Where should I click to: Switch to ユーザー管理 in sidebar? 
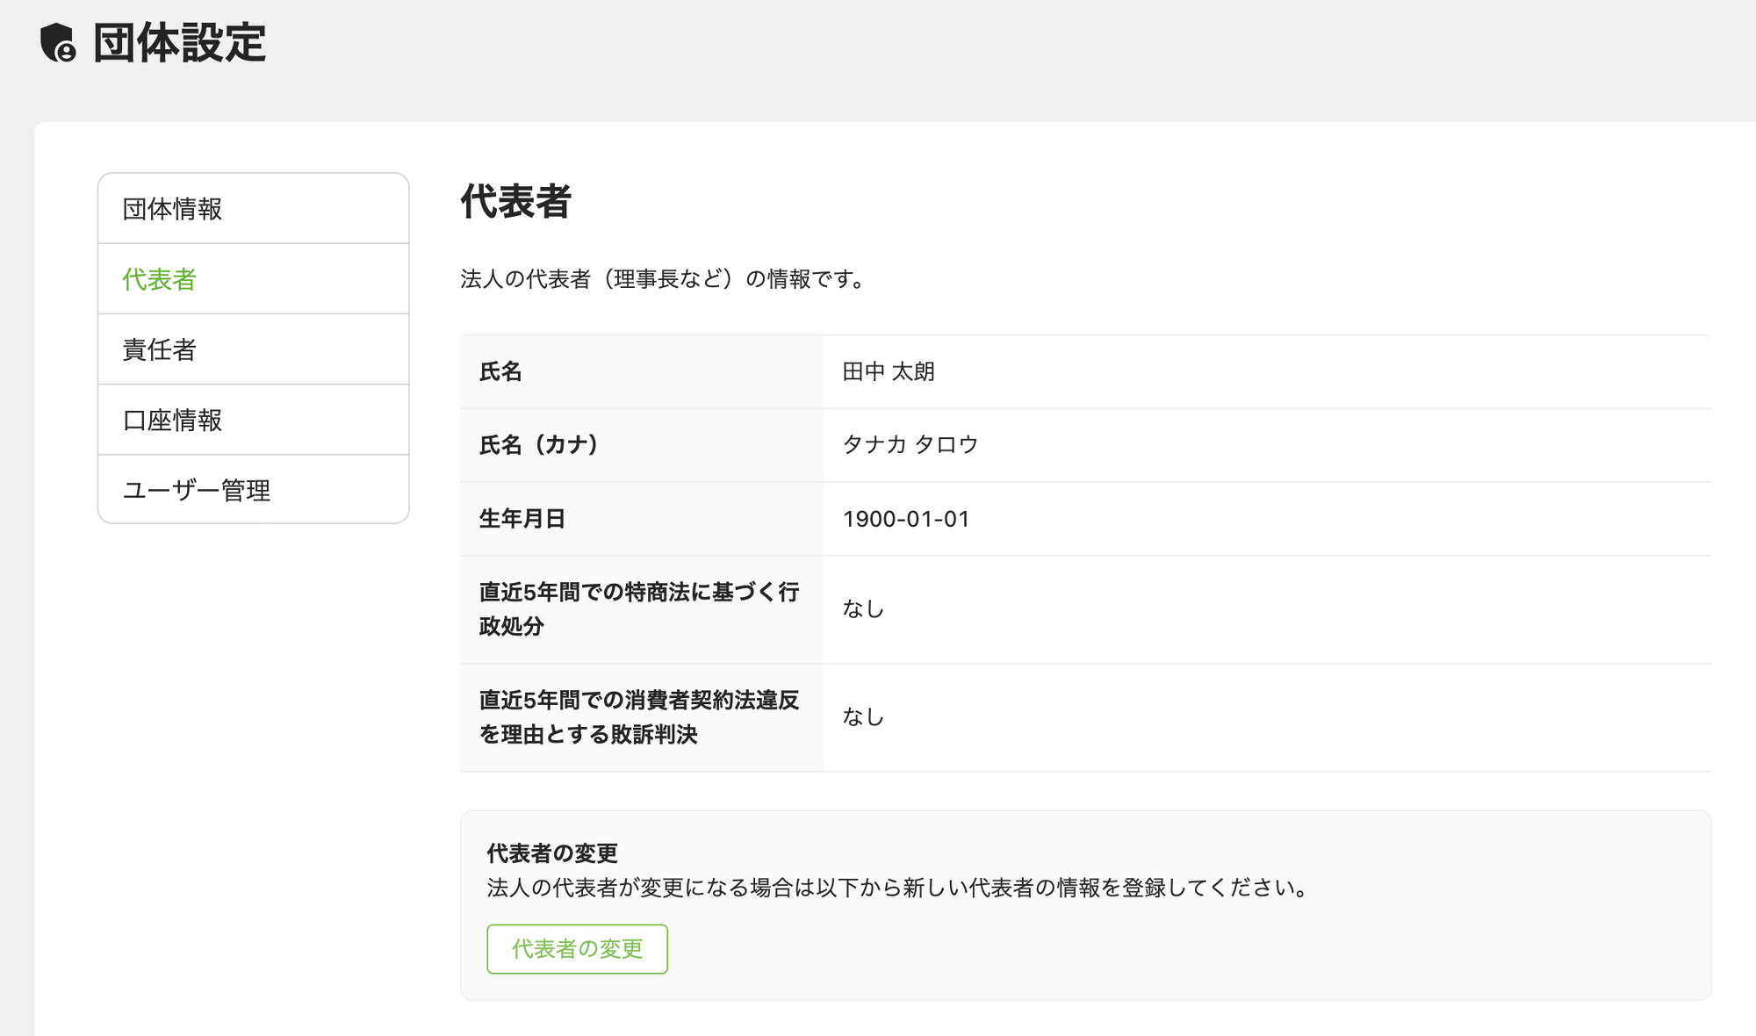click(x=254, y=489)
